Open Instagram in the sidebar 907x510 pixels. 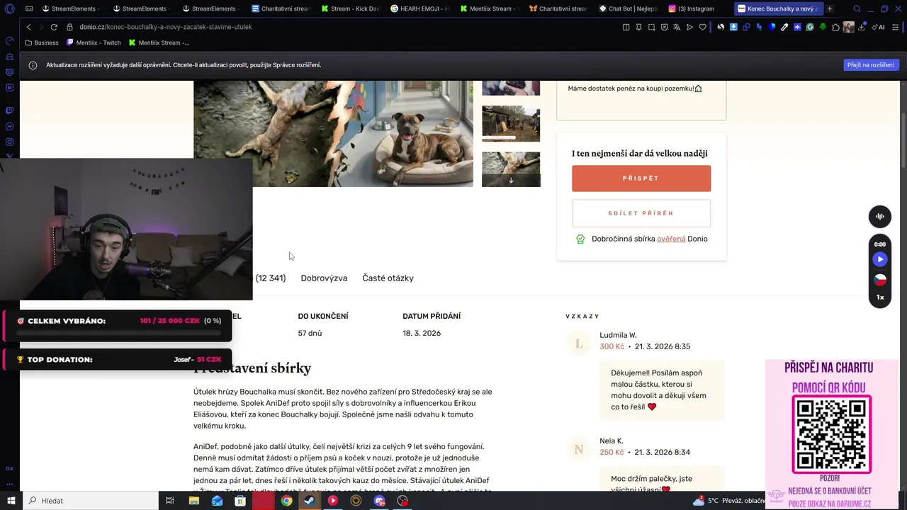click(10, 142)
